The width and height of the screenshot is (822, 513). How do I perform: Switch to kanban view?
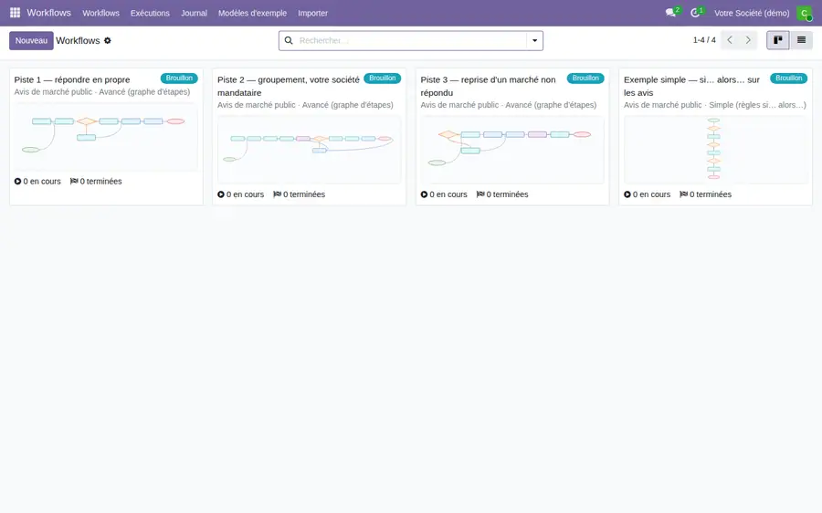(778, 40)
